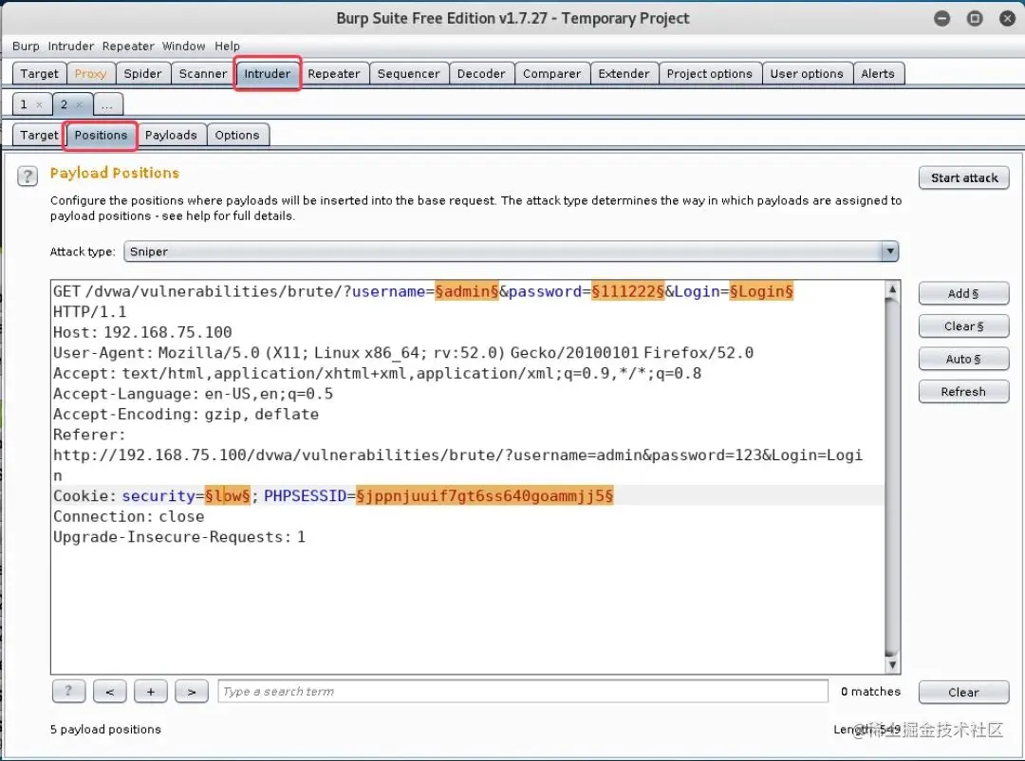Switch to the Scanner tab
Image resolution: width=1025 pixels, height=761 pixels.
[x=203, y=74]
